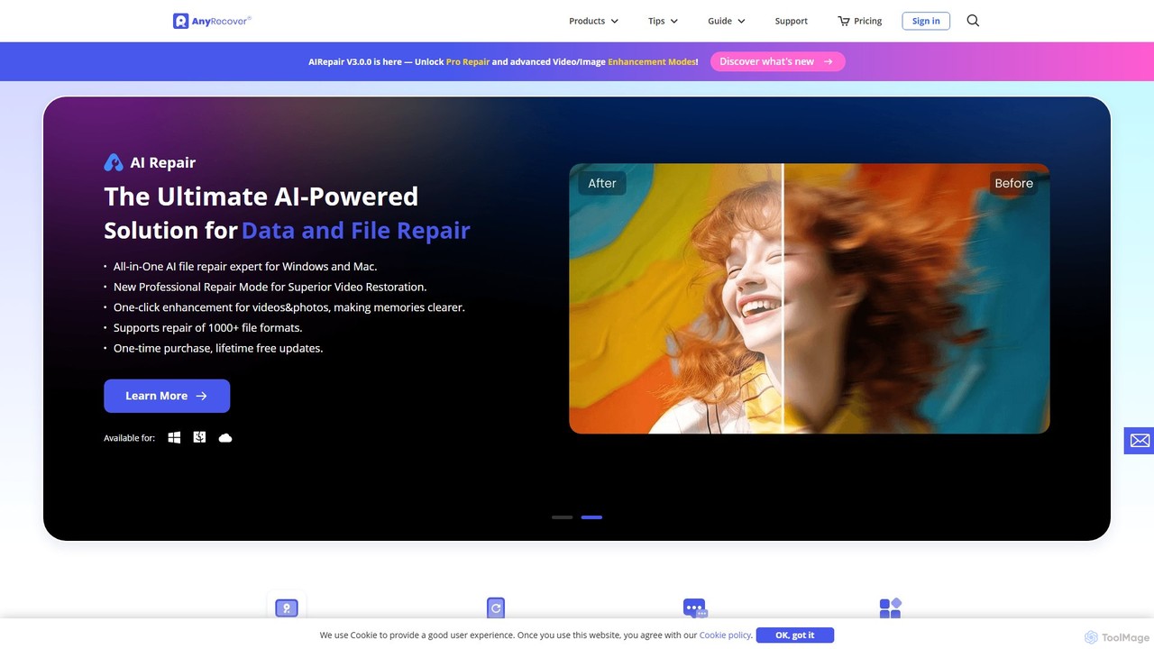Expand the Products dropdown menu
This screenshot has width=1154, height=649.
click(593, 21)
